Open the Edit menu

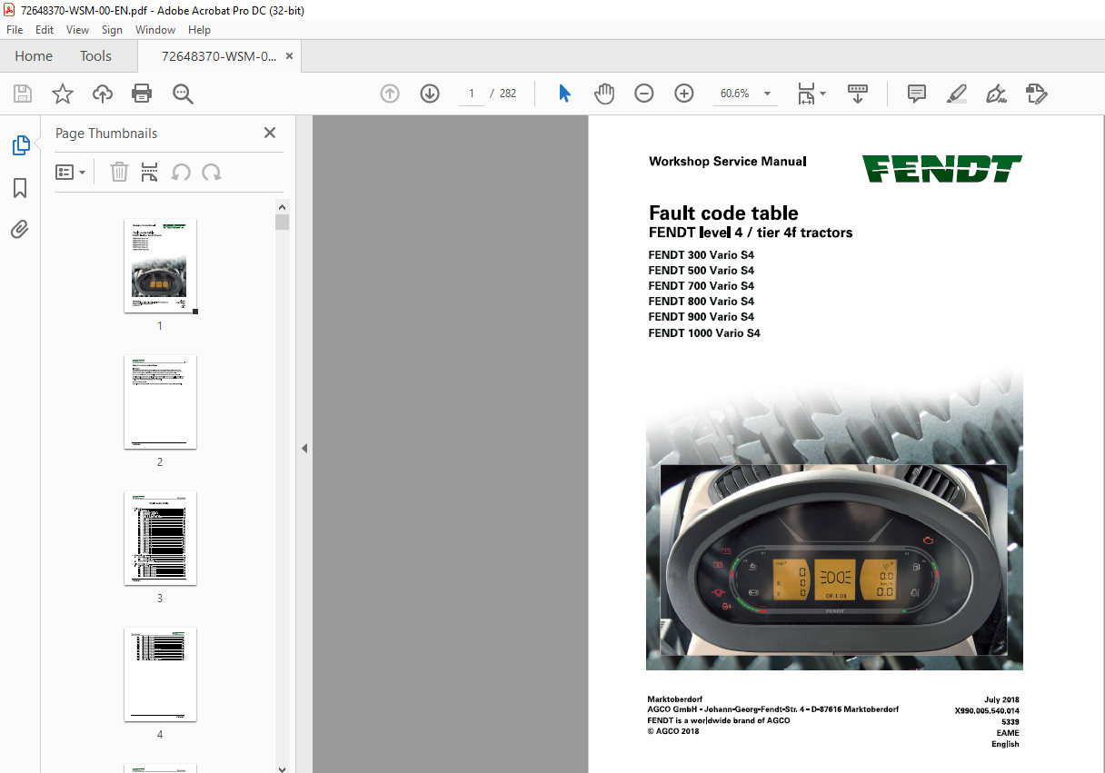point(45,30)
